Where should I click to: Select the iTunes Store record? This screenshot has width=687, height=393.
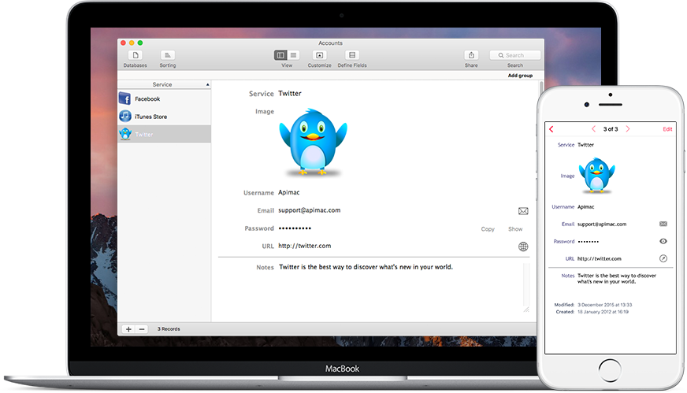[165, 117]
